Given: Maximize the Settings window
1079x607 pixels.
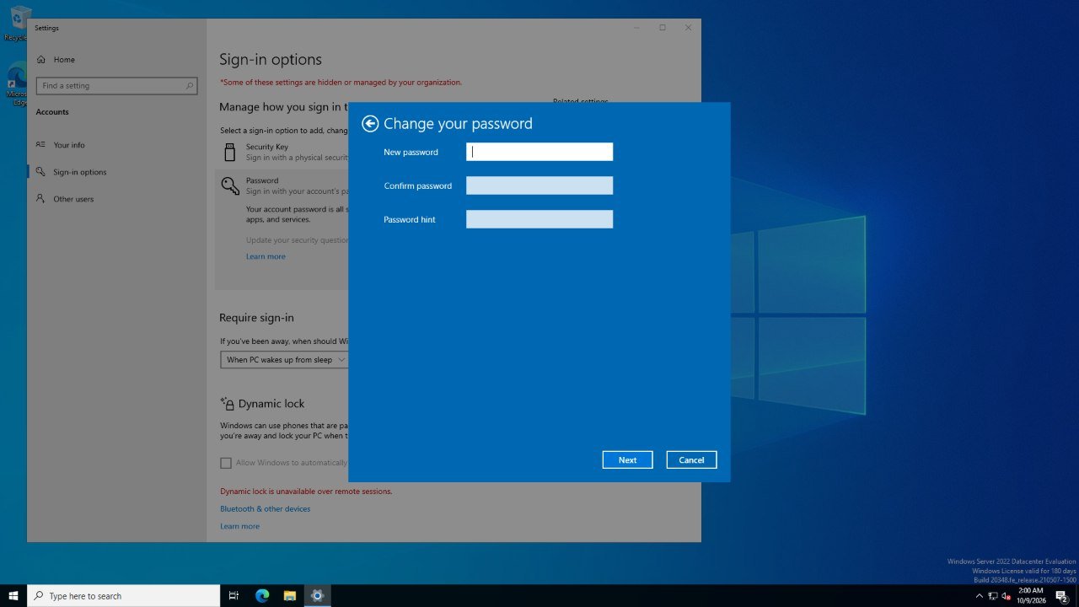Looking at the screenshot, I should (x=663, y=28).
